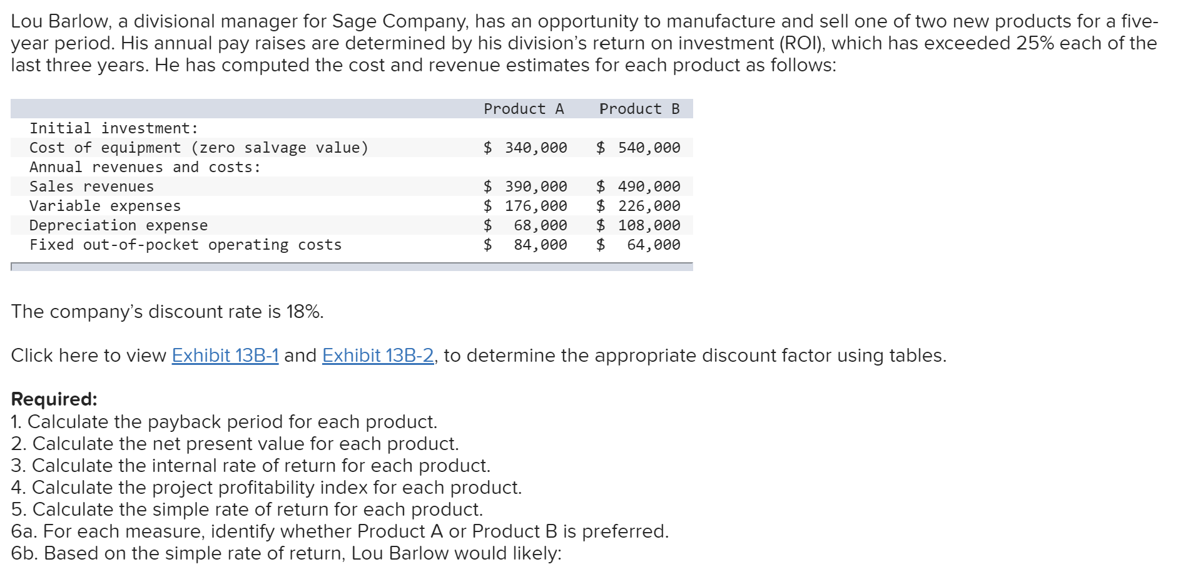Click the "Initial investment:" row label

tap(113, 128)
